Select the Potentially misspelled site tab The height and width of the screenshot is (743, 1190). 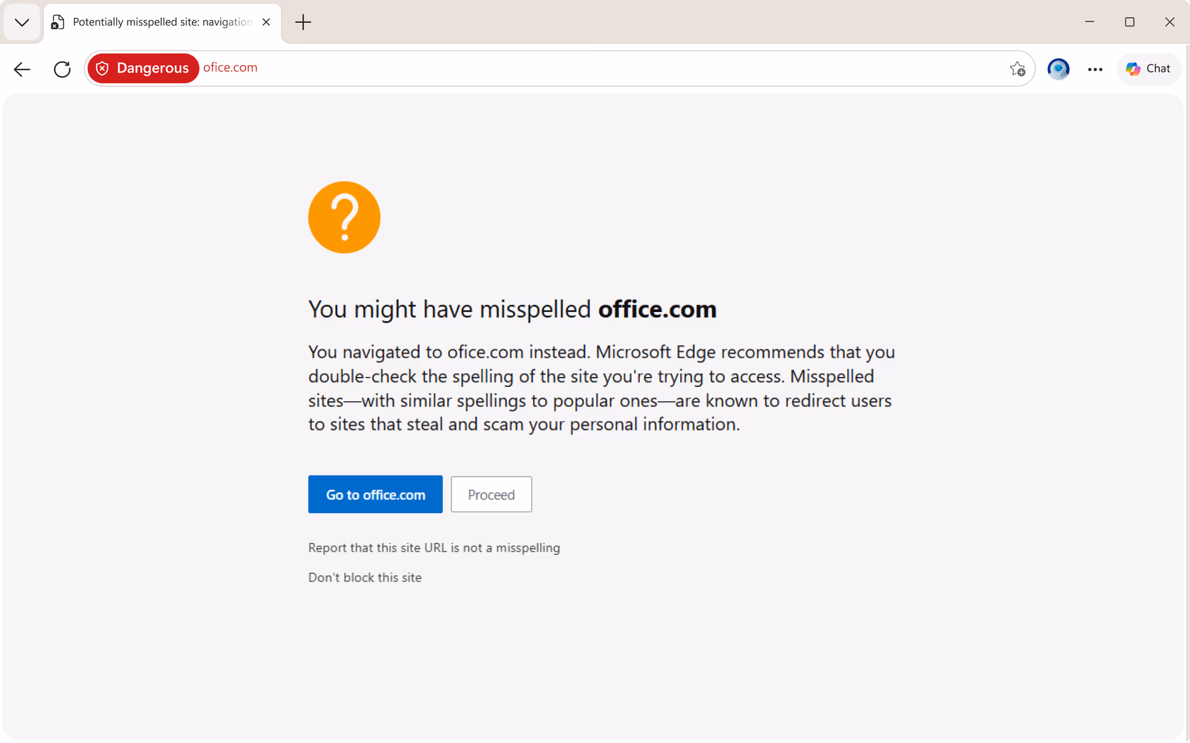coord(162,22)
